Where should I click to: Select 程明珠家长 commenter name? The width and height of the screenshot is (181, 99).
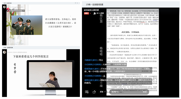click(x=92, y=69)
